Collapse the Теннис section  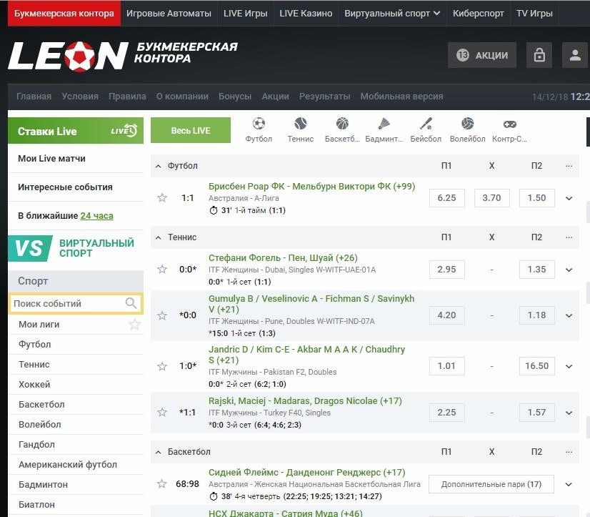point(159,237)
